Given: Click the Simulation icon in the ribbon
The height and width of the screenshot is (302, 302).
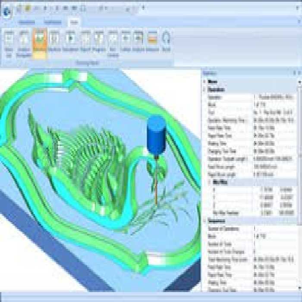Looking at the screenshot, I should [70, 40].
